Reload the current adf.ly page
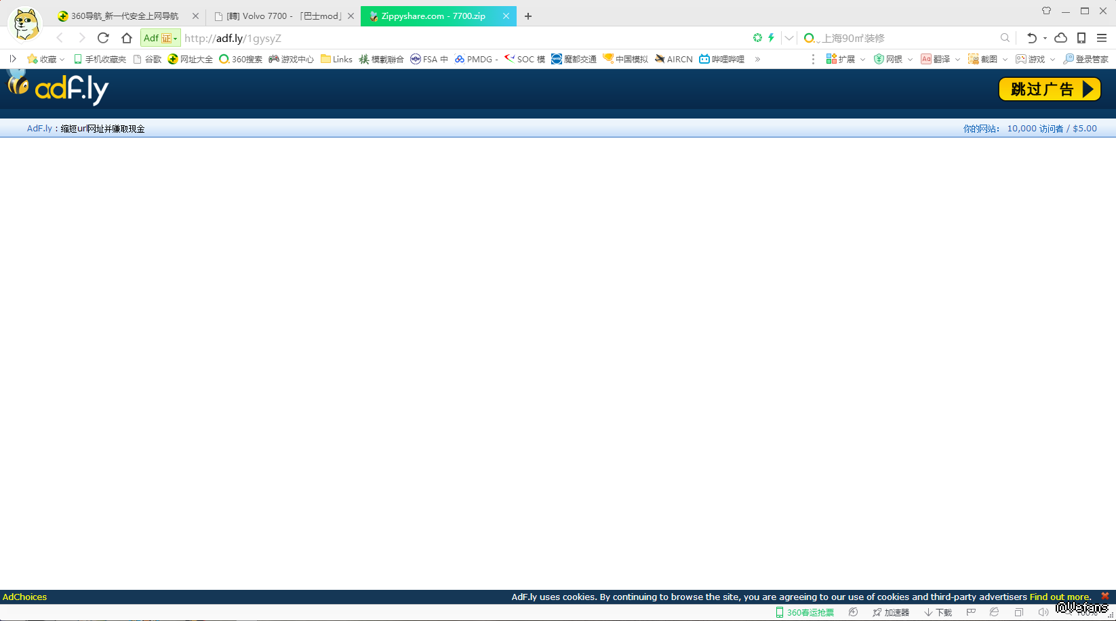 [103, 38]
